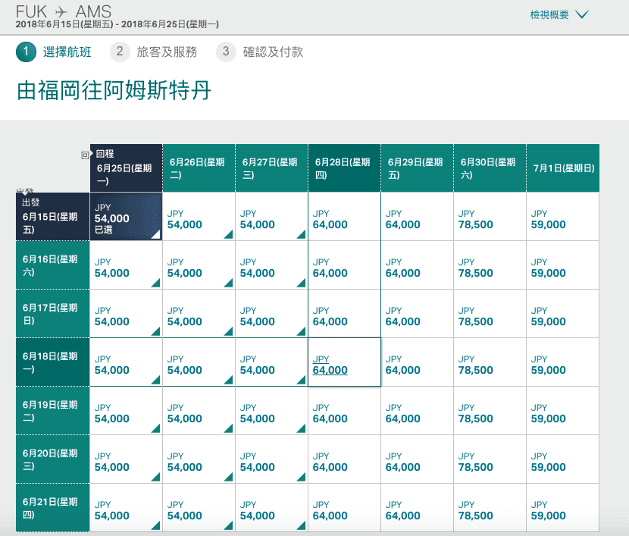Choose 6月18日 depart, 7月1日 return JPY 59,000
This screenshot has height=536, width=629.
[563, 362]
